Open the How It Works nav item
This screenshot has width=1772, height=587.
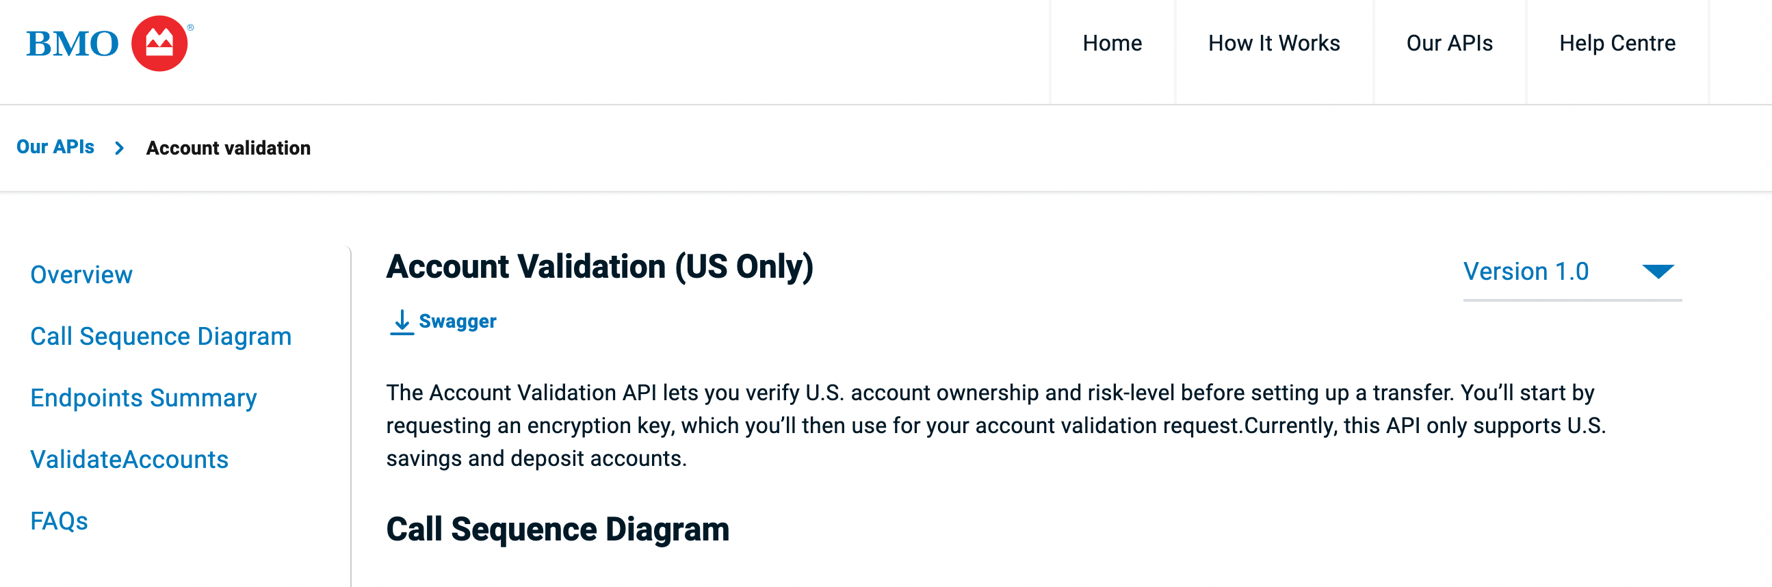[x=1273, y=43]
